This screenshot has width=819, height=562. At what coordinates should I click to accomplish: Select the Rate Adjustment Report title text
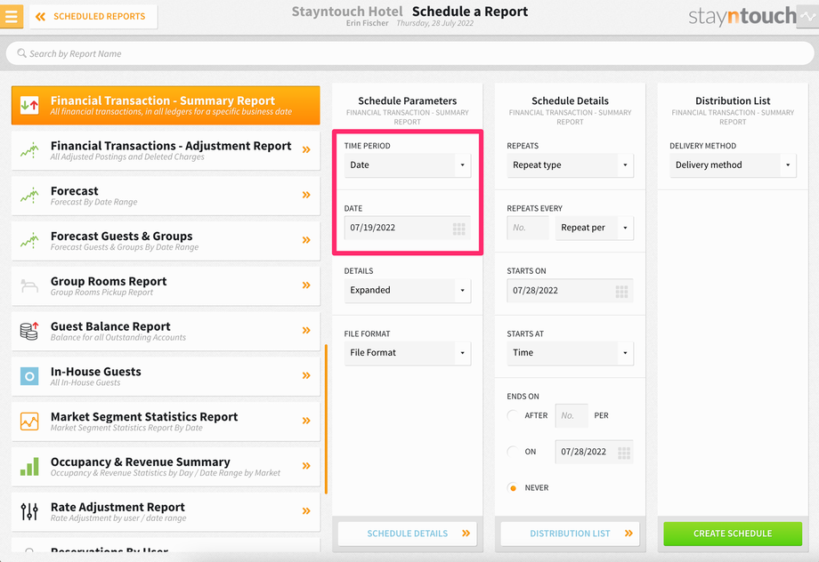[118, 507]
